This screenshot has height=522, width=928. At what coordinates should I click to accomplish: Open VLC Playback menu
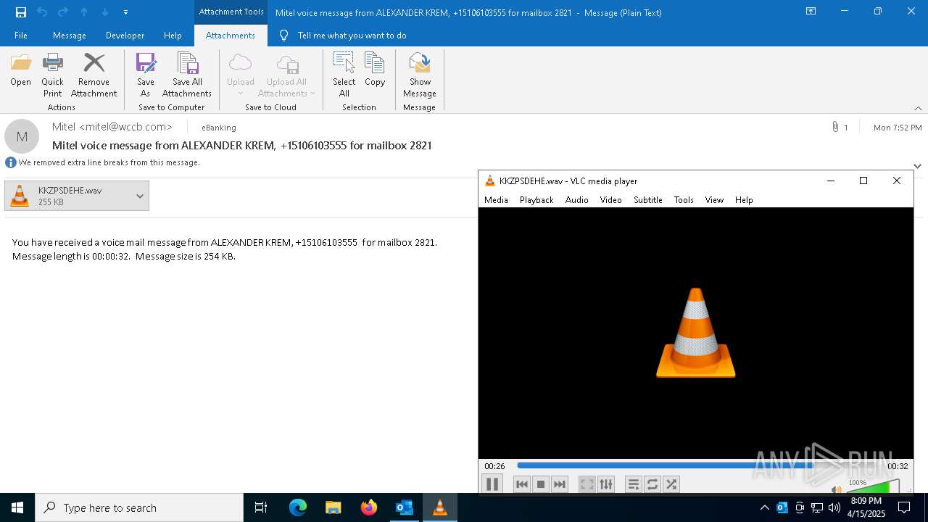click(536, 200)
